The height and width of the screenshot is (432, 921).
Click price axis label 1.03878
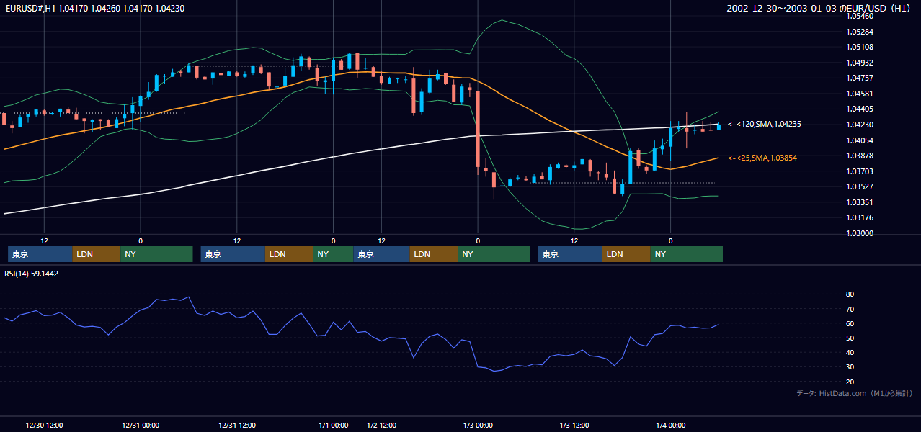click(x=860, y=156)
